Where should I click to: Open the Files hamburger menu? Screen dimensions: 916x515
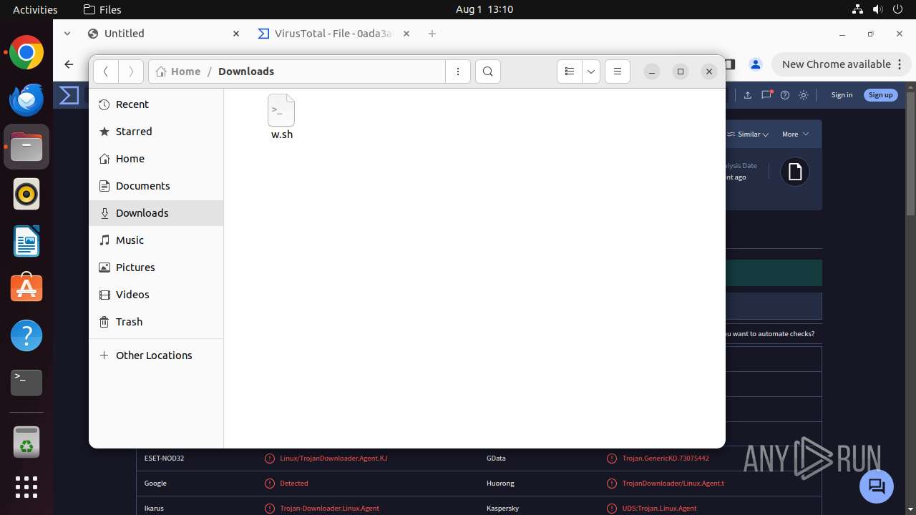[x=618, y=72]
